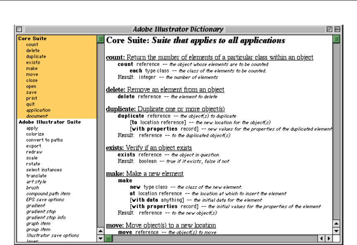Image resolution: width=357 pixels, height=245 pixels.
Task: Click the horizontal scroll thumb
Action: tap(108, 238)
